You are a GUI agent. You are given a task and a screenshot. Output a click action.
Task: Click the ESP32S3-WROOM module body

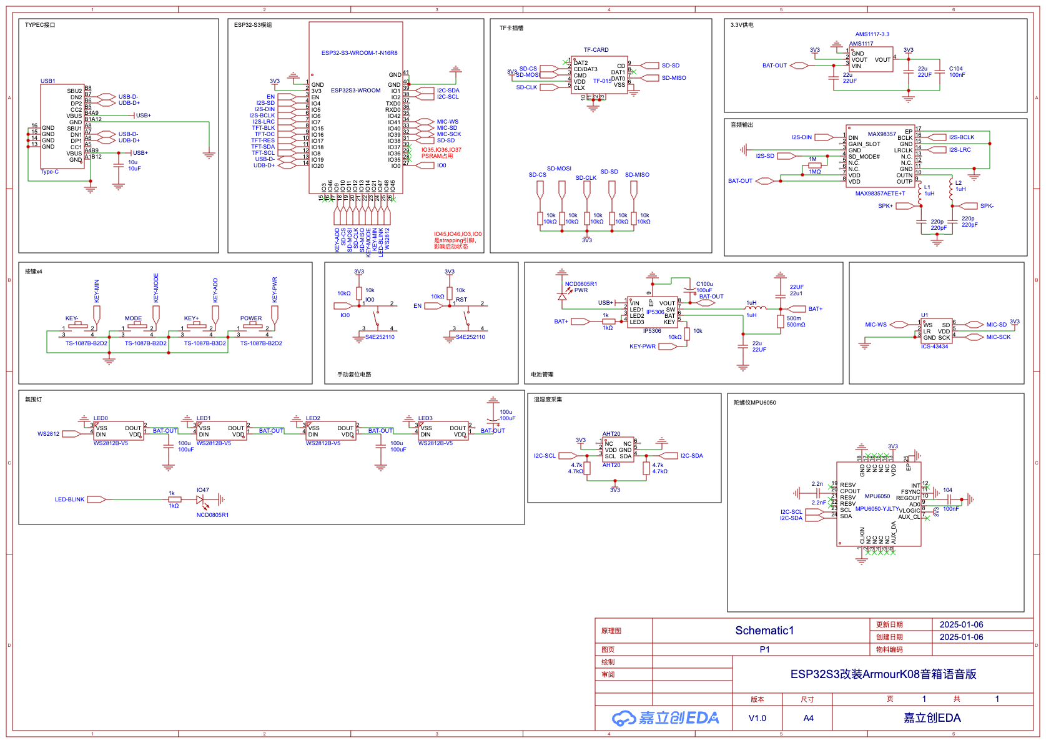coord(356,107)
